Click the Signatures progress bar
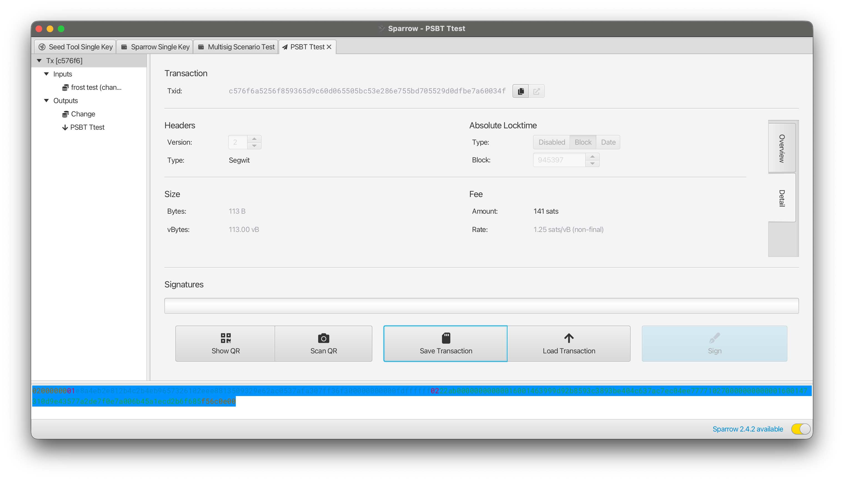The image size is (844, 480). (x=481, y=306)
